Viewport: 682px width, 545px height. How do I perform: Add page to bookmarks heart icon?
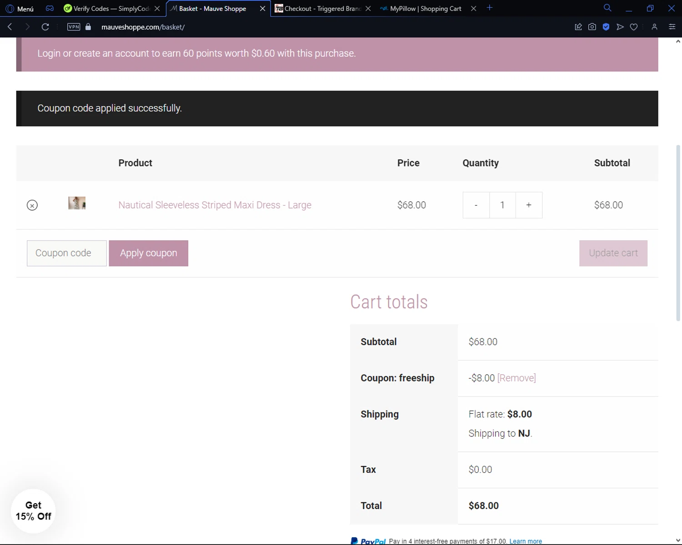tap(634, 27)
